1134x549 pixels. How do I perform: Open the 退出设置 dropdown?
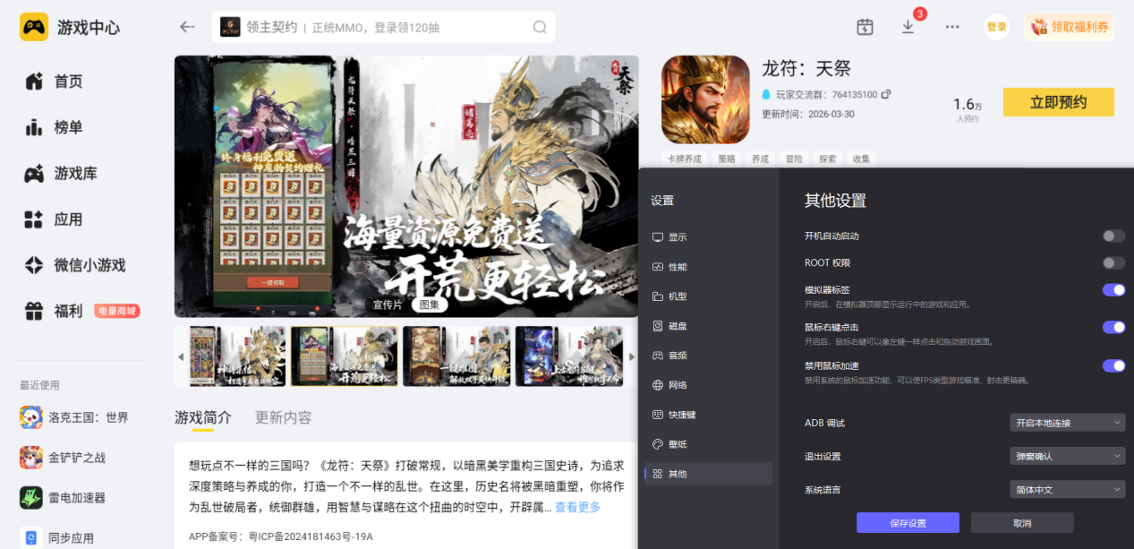[1067, 456]
